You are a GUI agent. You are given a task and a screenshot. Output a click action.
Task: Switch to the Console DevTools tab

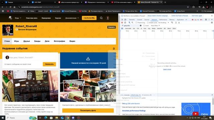click(x=139, y=20)
